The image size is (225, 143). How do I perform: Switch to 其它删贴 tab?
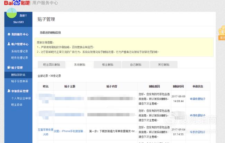(164, 65)
